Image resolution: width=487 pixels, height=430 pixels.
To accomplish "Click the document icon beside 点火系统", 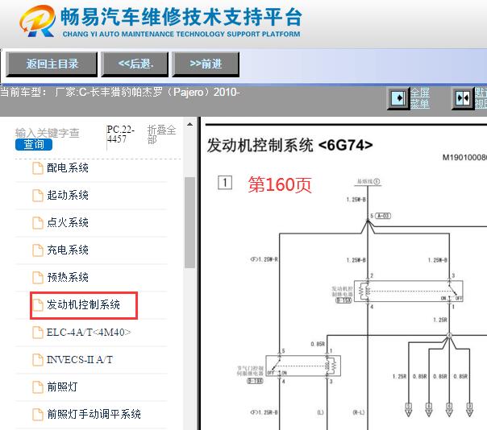I will tap(38, 223).
